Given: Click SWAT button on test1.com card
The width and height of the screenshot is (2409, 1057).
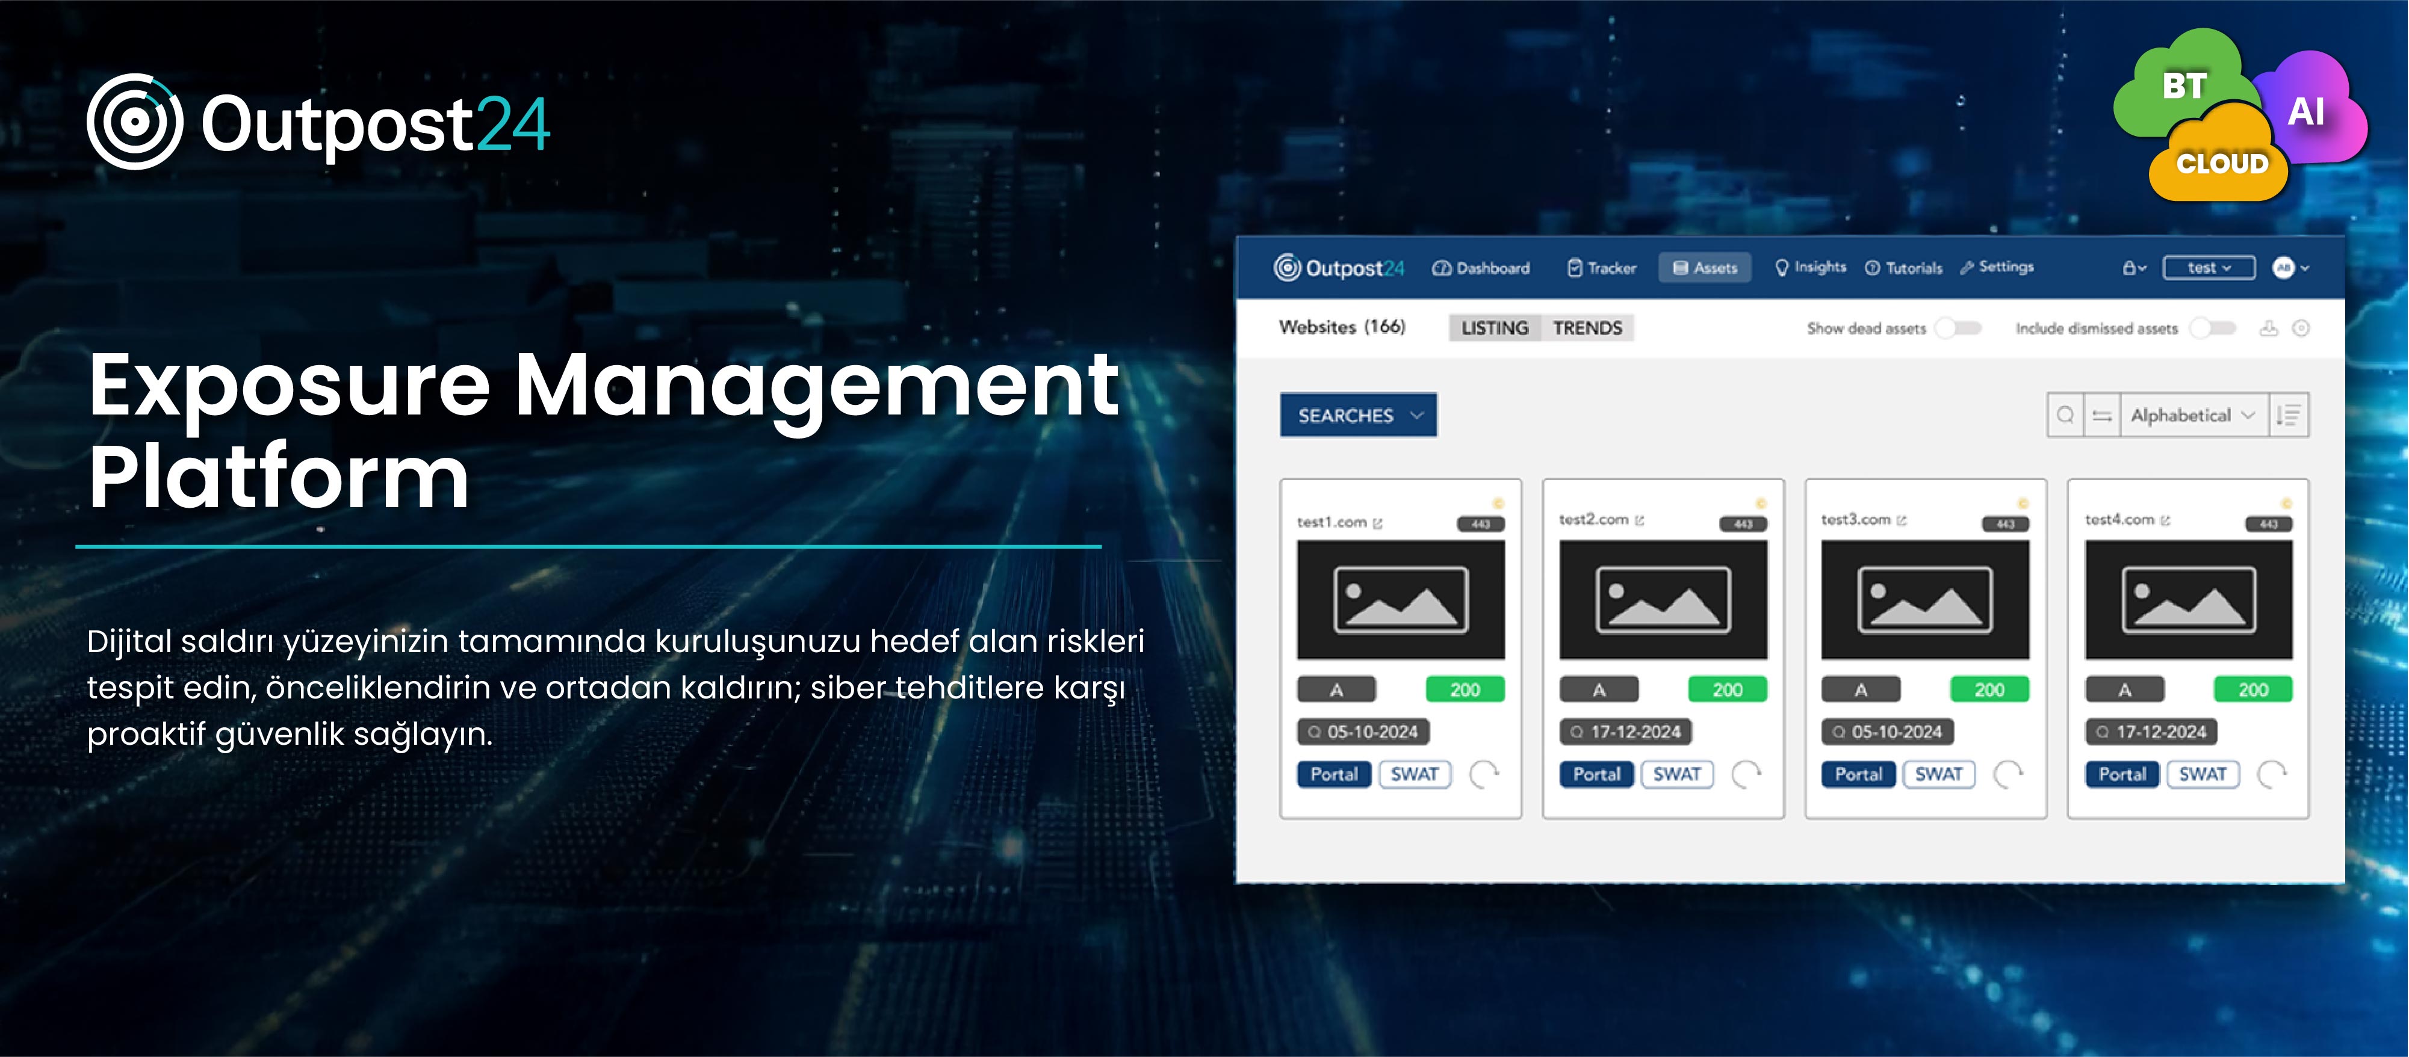Looking at the screenshot, I should pos(1415,775).
